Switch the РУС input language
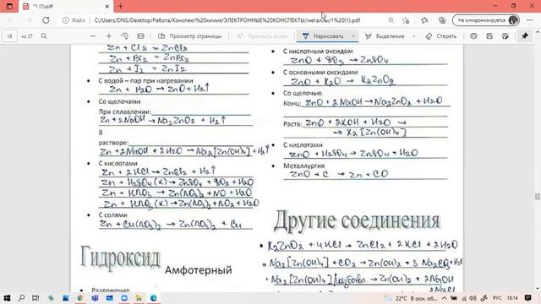 pos(497,298)
